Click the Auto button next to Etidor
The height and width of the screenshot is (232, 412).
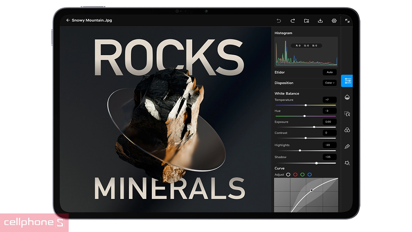coord(330,72)
